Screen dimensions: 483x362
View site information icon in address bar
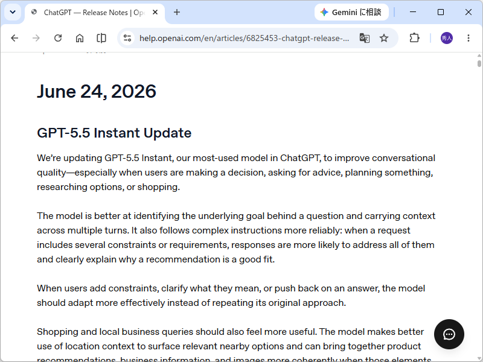127,38
